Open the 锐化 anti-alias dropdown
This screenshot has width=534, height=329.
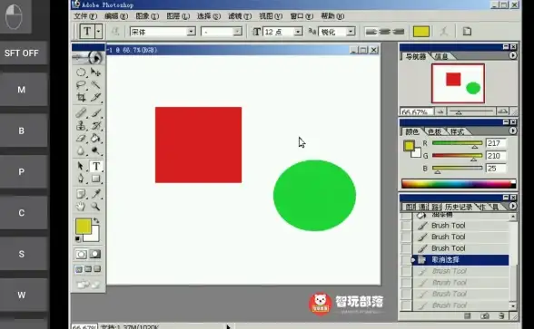351,32
